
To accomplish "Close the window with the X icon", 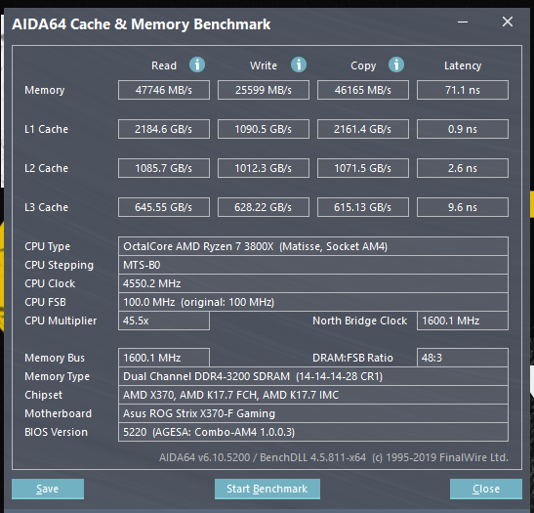I will (508, 21).
